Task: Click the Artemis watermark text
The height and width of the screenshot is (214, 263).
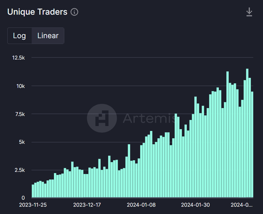Action: (x=149, y=118)
